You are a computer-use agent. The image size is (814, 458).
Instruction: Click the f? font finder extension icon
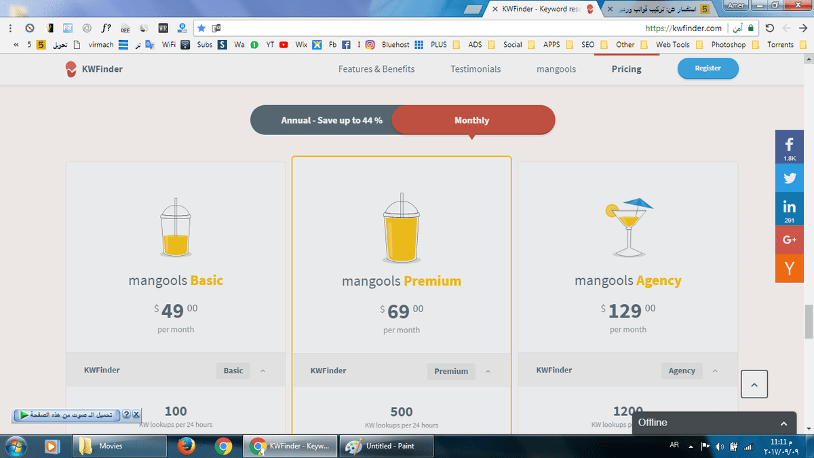pyautogui.click(x=106, y=28)
